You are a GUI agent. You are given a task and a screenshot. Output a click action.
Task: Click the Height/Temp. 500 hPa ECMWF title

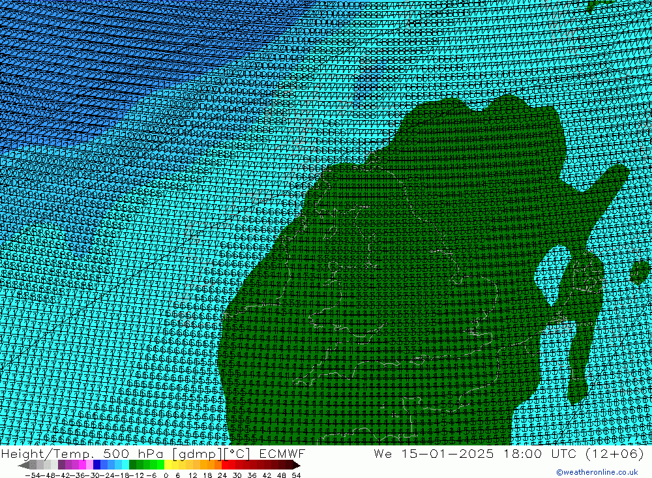pos(153,453)
